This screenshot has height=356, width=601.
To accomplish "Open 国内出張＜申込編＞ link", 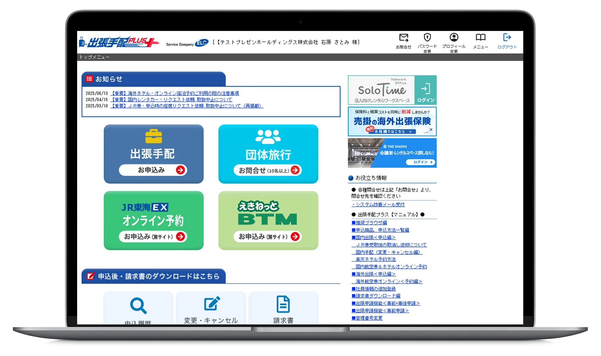I will 374,237.
